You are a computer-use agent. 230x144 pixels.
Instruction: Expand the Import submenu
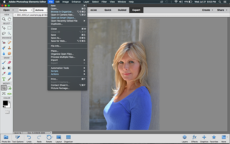67,60
